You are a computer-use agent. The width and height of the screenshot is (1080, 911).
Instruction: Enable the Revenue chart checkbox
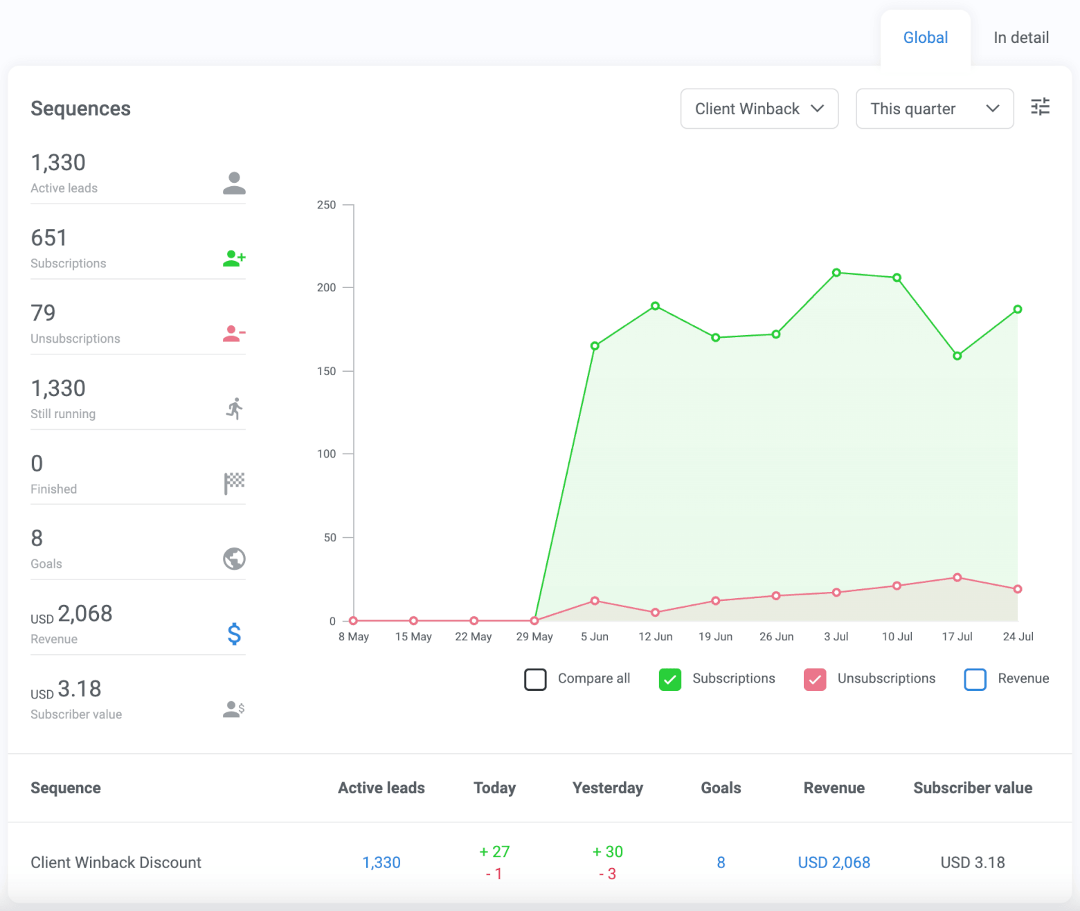click(x=975, y=679)
